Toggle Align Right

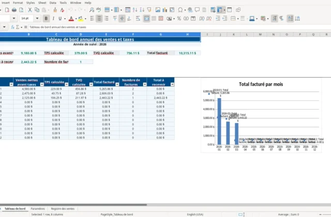[x=106, y=19]
